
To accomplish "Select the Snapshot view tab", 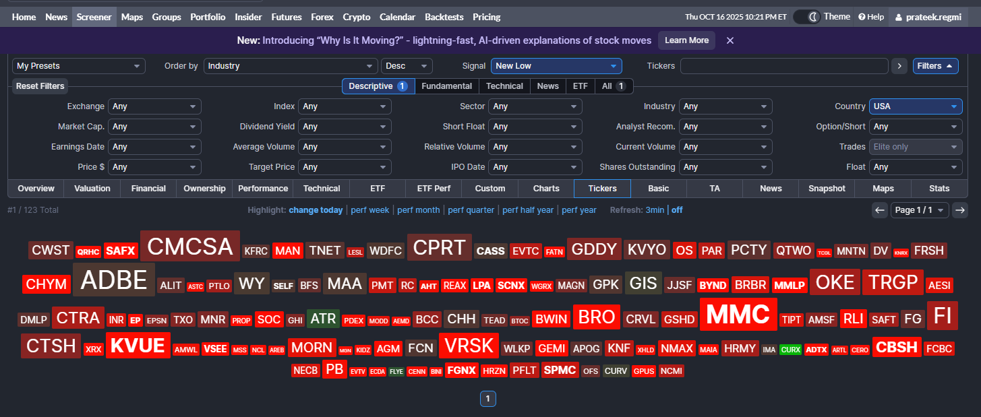I will click(827, 189).
